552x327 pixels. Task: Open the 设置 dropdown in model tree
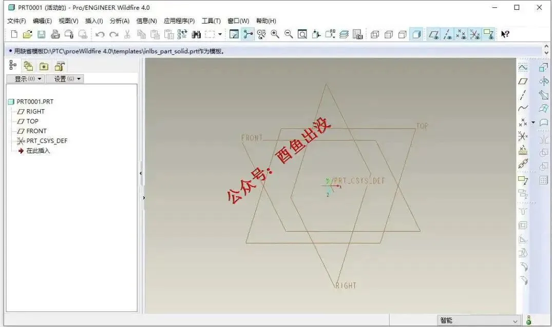tap(65, 79)
